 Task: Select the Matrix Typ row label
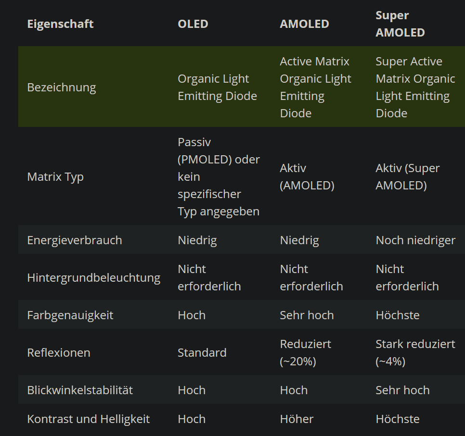point(55,176)
